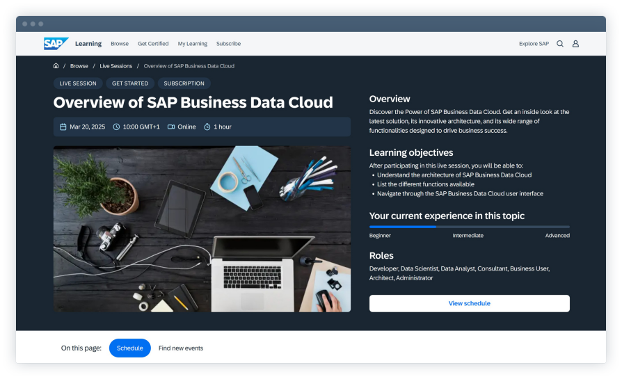The image size is (622, 379).
Task: Click the desk workspace course image
Action: [202, 229]
